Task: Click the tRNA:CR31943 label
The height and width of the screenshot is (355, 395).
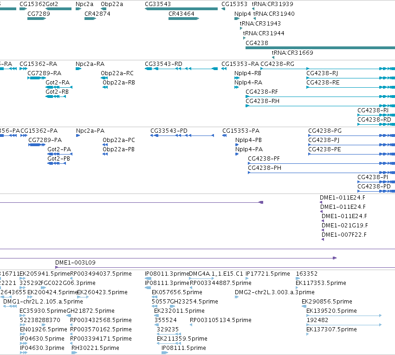Action: (260, 24)
